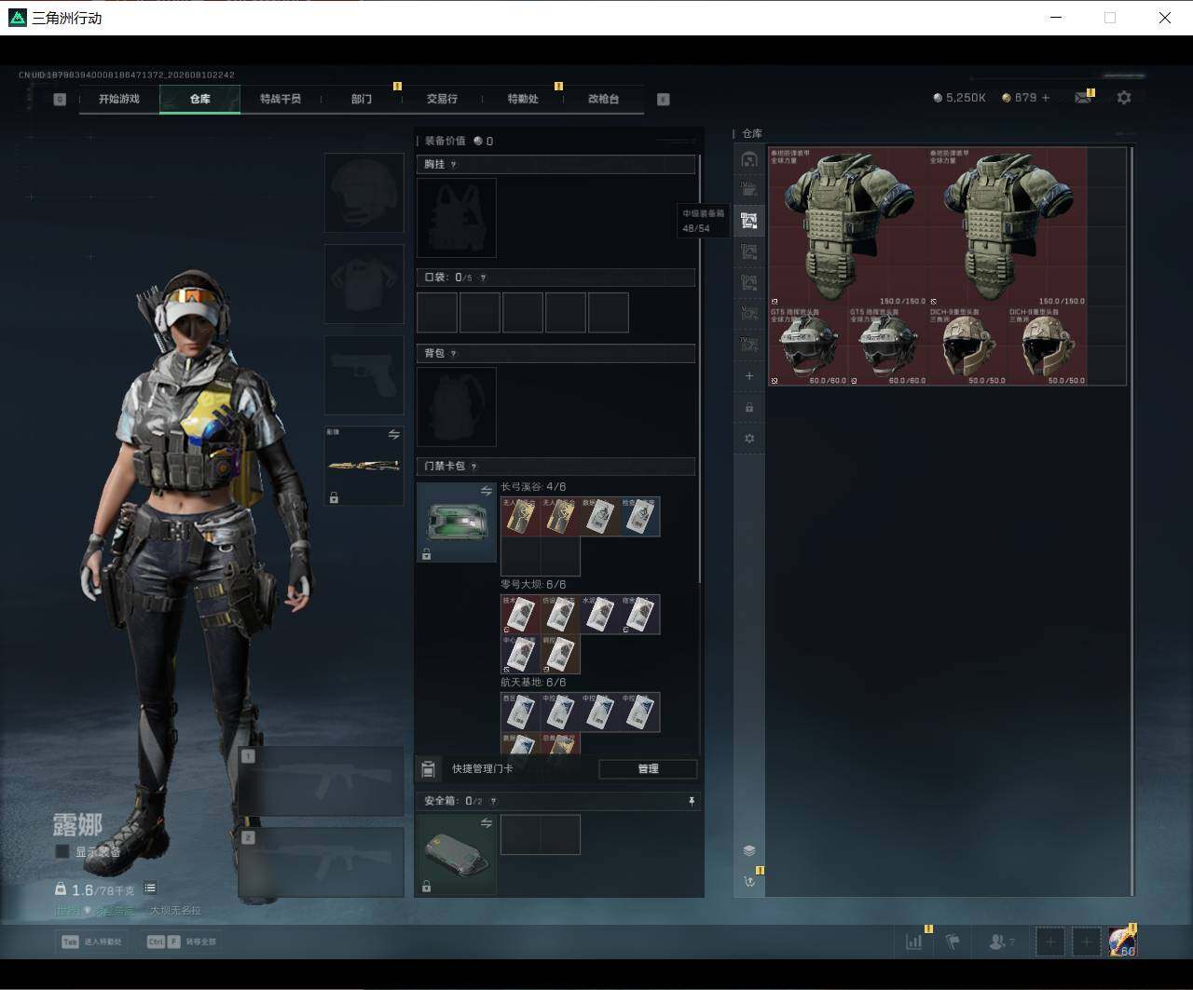
Task: Open the bar chart stats icon
Action: 914,942
